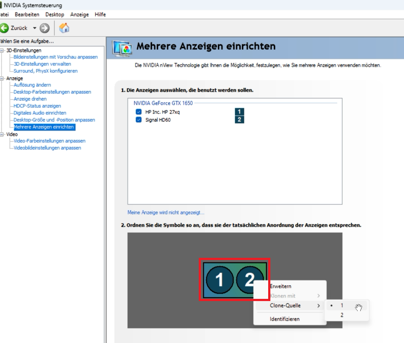Click display number 1 badge beside HP 27xq
The width and height of the screenshot is (404, 343).
click(x=239, y=111)
